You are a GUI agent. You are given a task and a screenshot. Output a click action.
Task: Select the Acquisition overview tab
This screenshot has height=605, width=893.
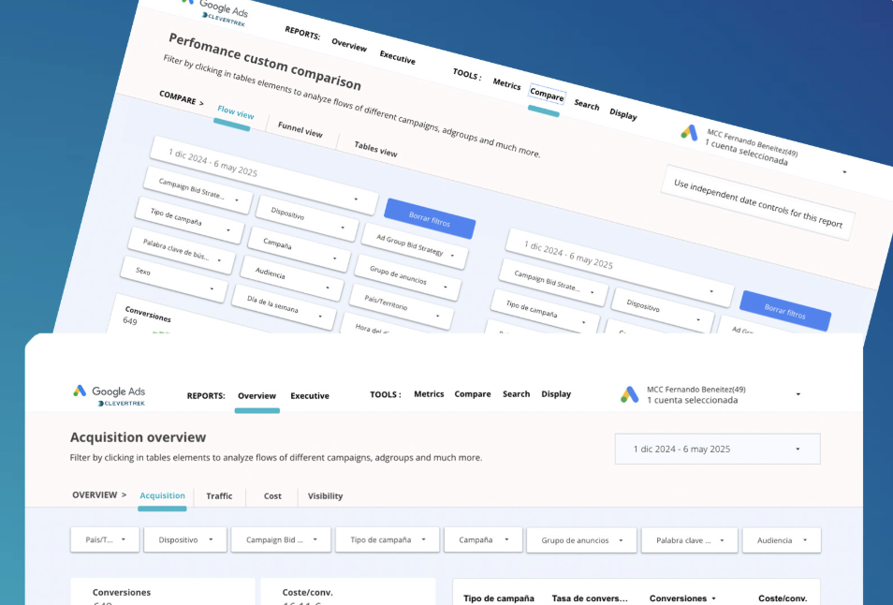pyautogui.click(x=162, y=495)
